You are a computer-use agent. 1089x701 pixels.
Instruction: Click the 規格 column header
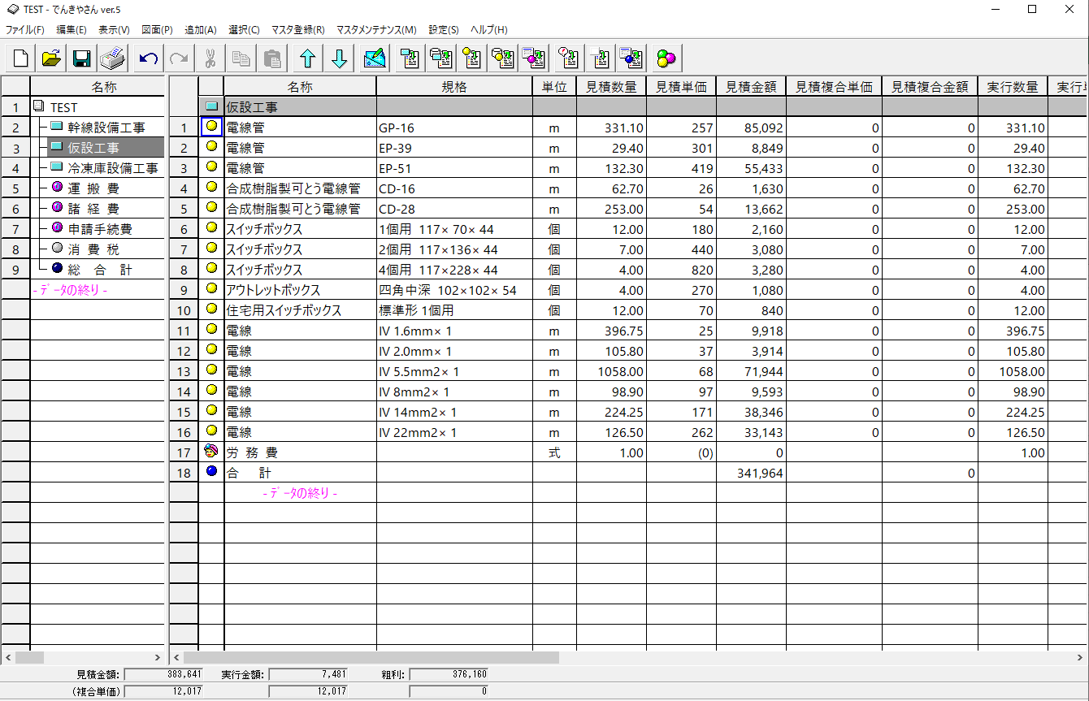(x=454, y=87)
